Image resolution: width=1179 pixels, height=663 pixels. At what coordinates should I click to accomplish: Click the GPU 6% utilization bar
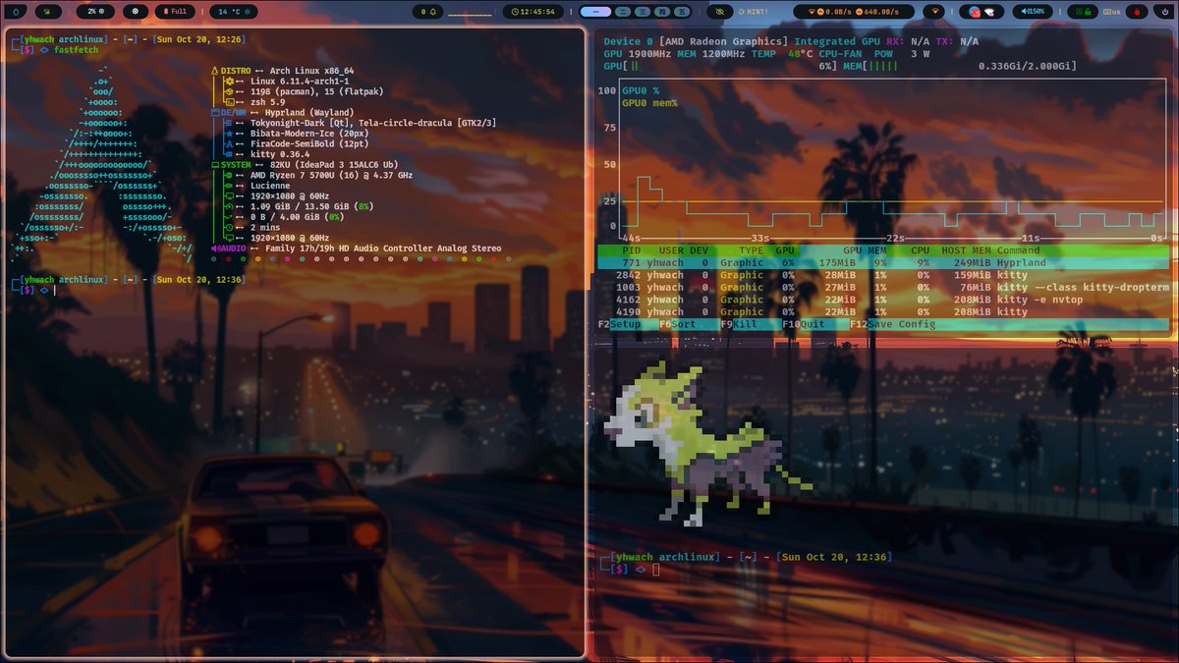pyautogui.click(x=720, y=66)
